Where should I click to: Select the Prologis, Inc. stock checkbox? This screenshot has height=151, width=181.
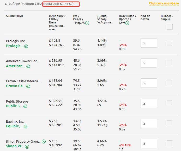click(x=170, y=43)
